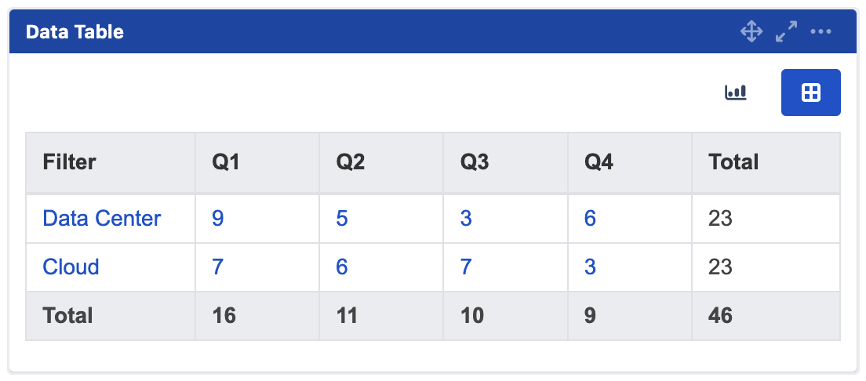The height and width of the screenshot is (381, 866).
Task: Click the Filter column header
Action: pos(70,162)
